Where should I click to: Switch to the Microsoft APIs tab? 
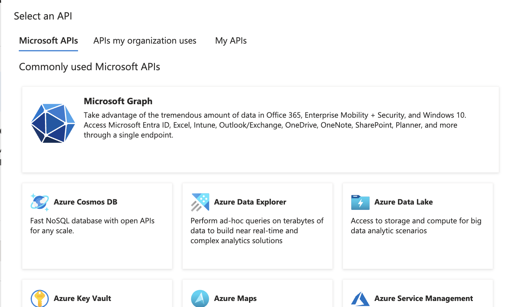[49, 41]
